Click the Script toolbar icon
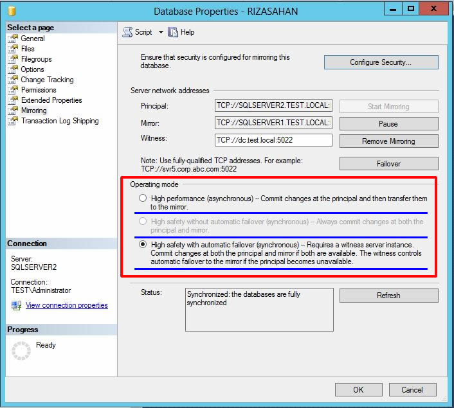 click(x=127, y=32)
